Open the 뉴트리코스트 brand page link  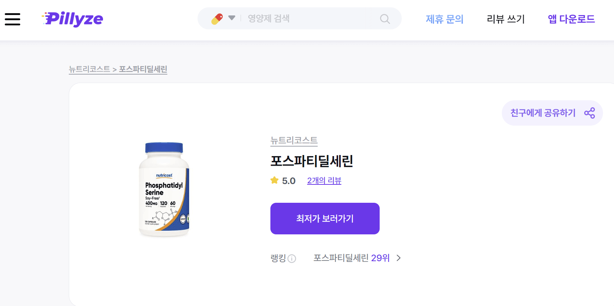click(294, 141)
